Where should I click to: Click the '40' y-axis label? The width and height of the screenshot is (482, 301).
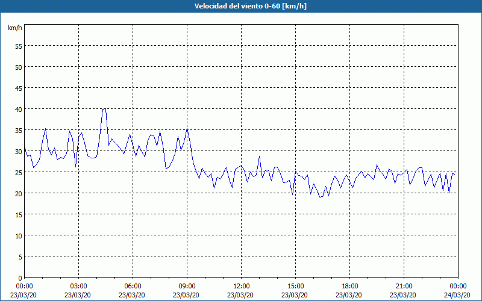point(19,109)
